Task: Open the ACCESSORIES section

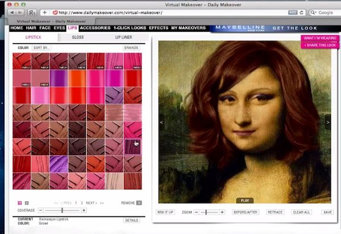Action: pyautogui.click(x=95, y=28)
